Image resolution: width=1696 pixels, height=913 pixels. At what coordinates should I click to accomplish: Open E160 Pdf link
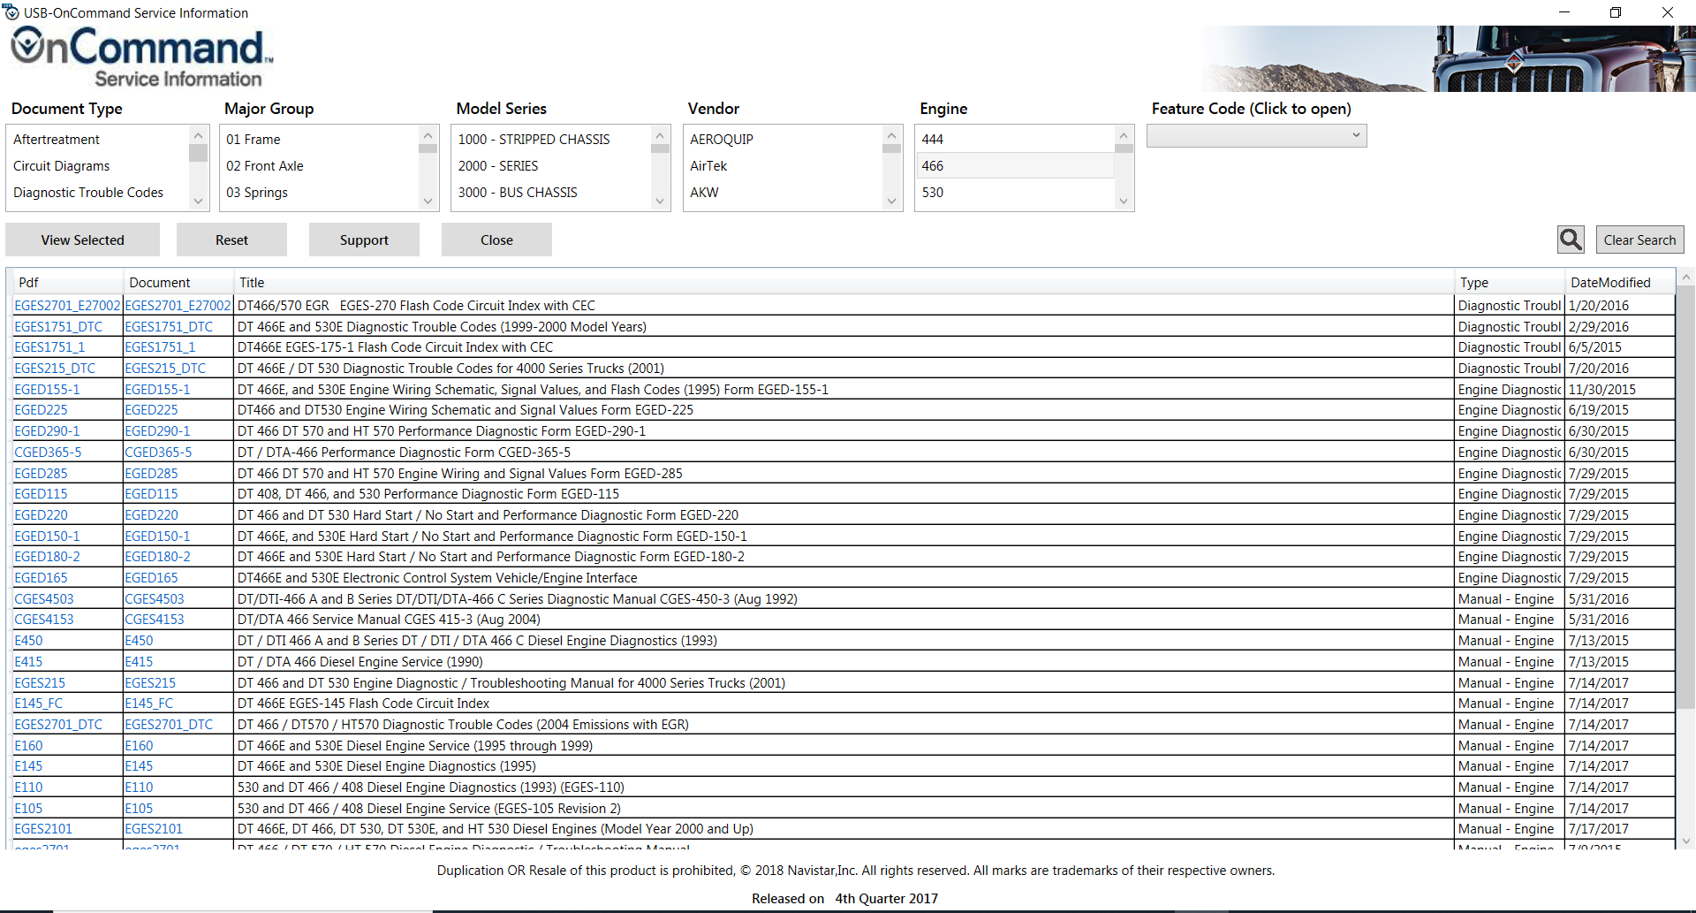(x=28, y=745)
